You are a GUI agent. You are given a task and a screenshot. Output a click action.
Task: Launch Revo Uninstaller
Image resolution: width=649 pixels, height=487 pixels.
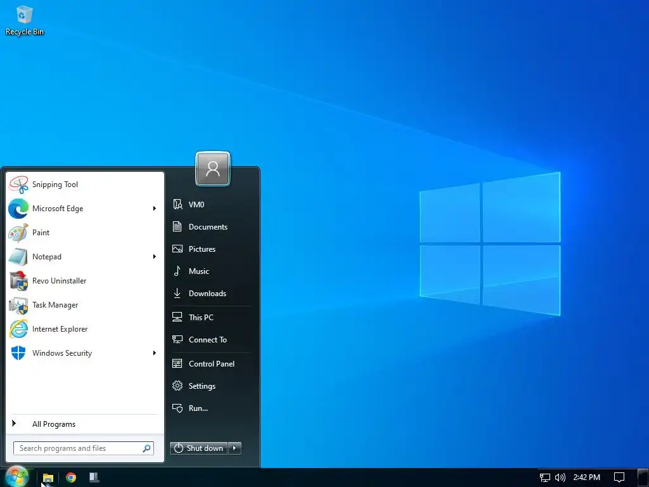click(x=85, y=281)
